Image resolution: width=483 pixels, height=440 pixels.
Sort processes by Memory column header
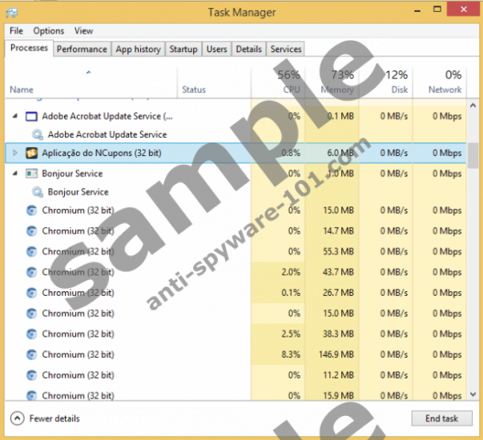point(336,82)
